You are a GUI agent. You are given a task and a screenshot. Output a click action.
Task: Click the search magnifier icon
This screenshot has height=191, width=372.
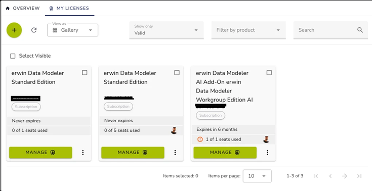(360, 30)
